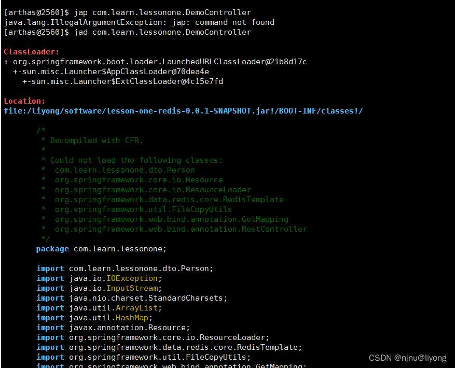Select the commented 'data.redis.core.RedisTemplate' entry

point(169,200)
